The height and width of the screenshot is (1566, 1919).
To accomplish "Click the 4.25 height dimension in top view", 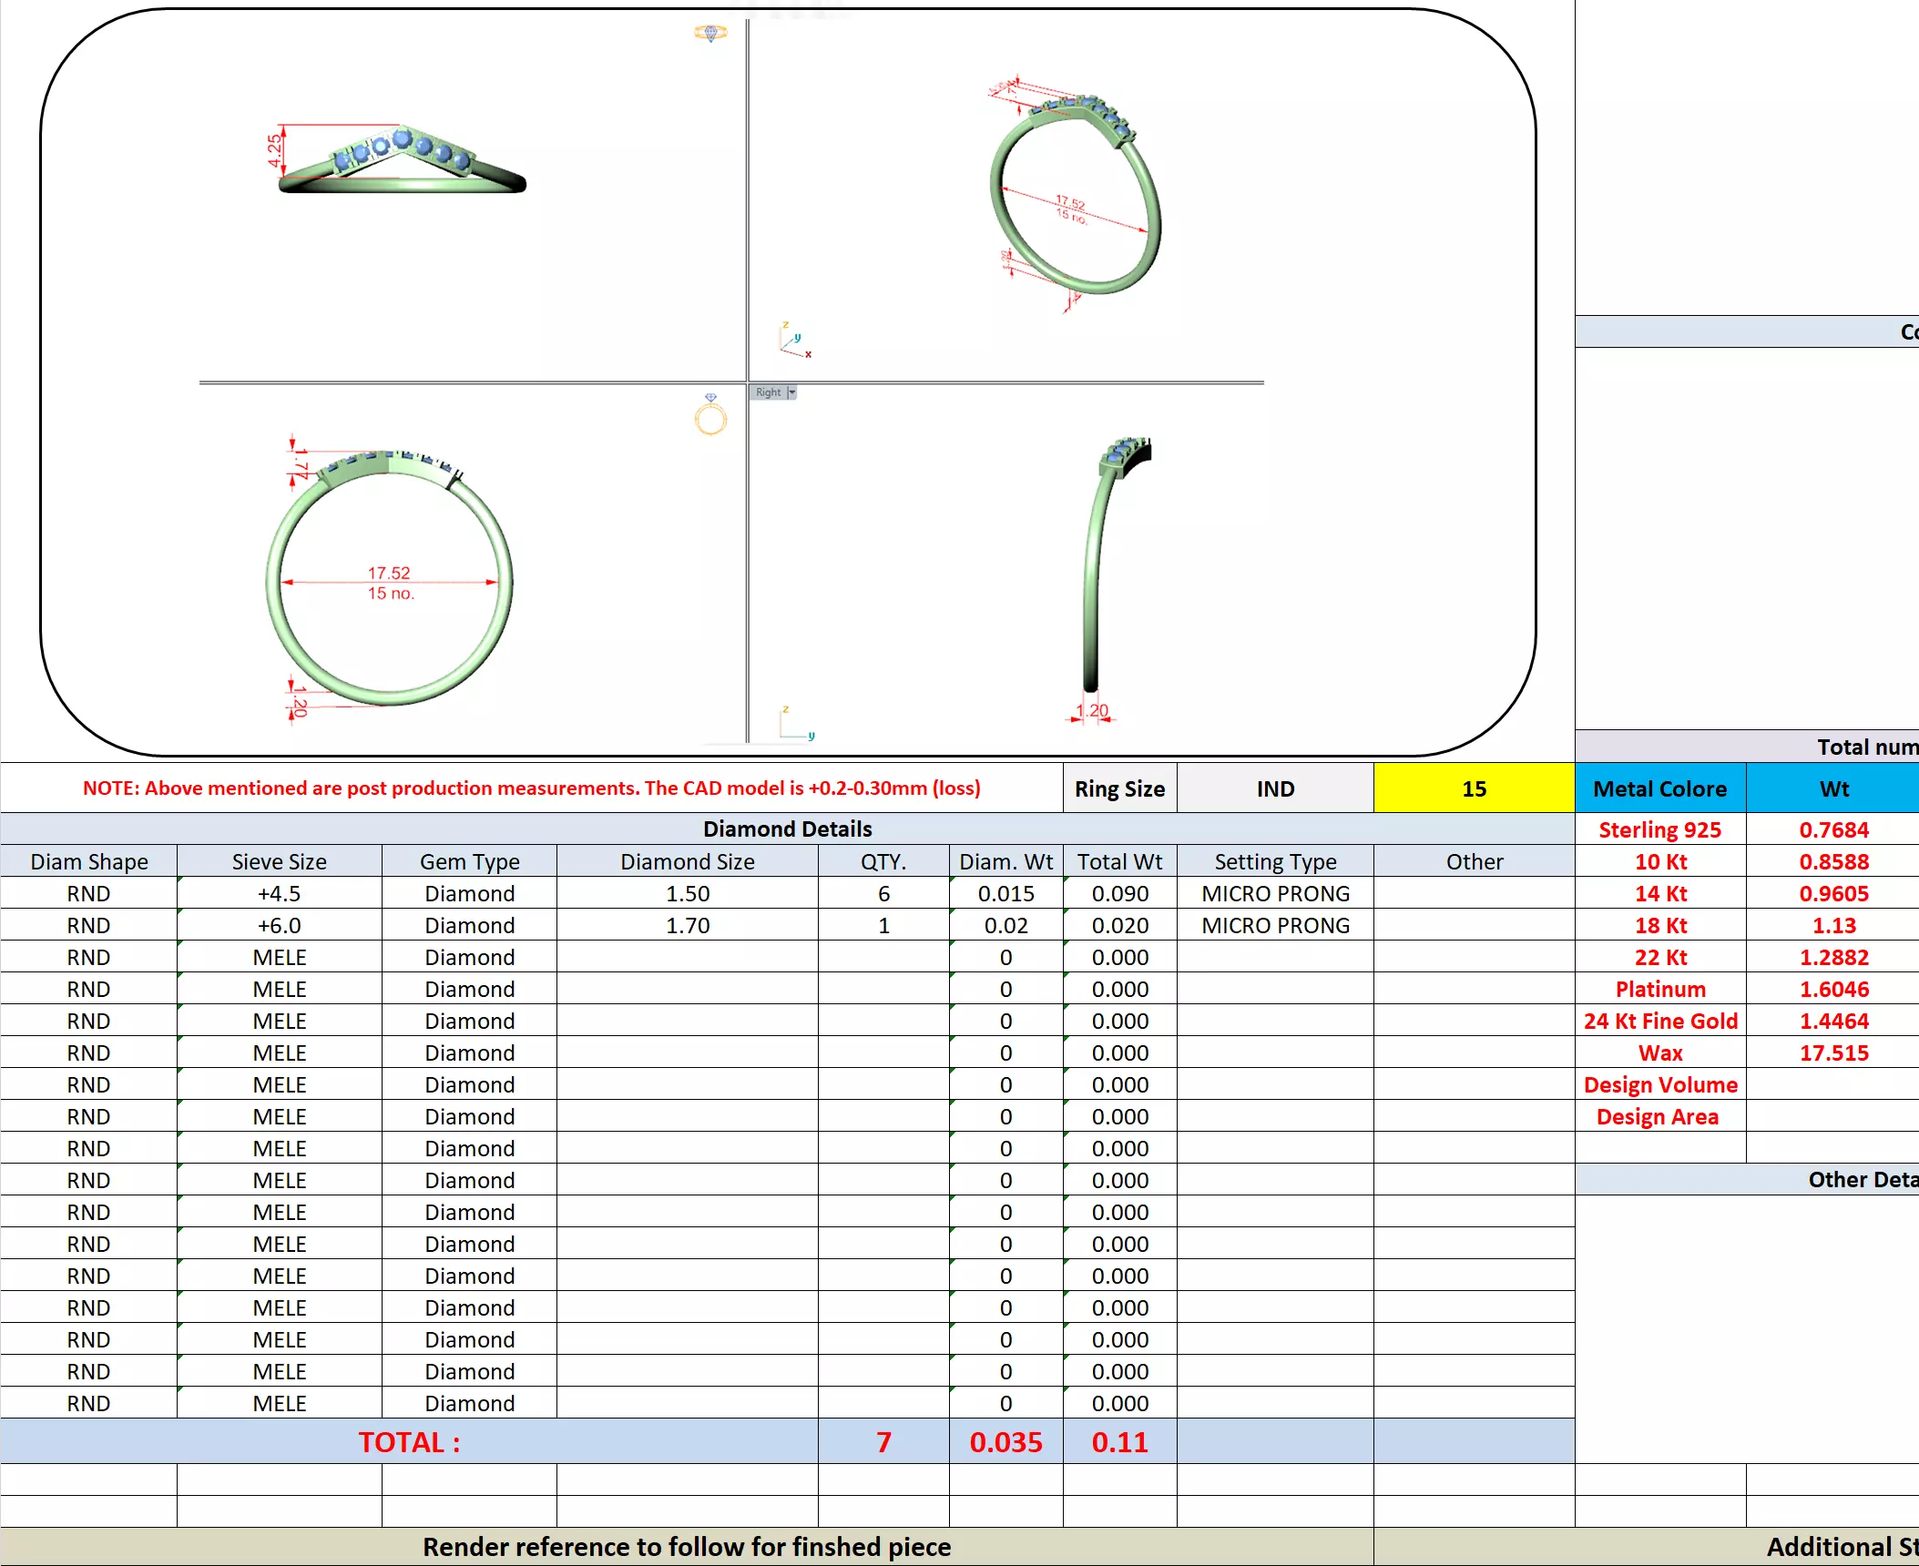I will click(x=274, y=150).
